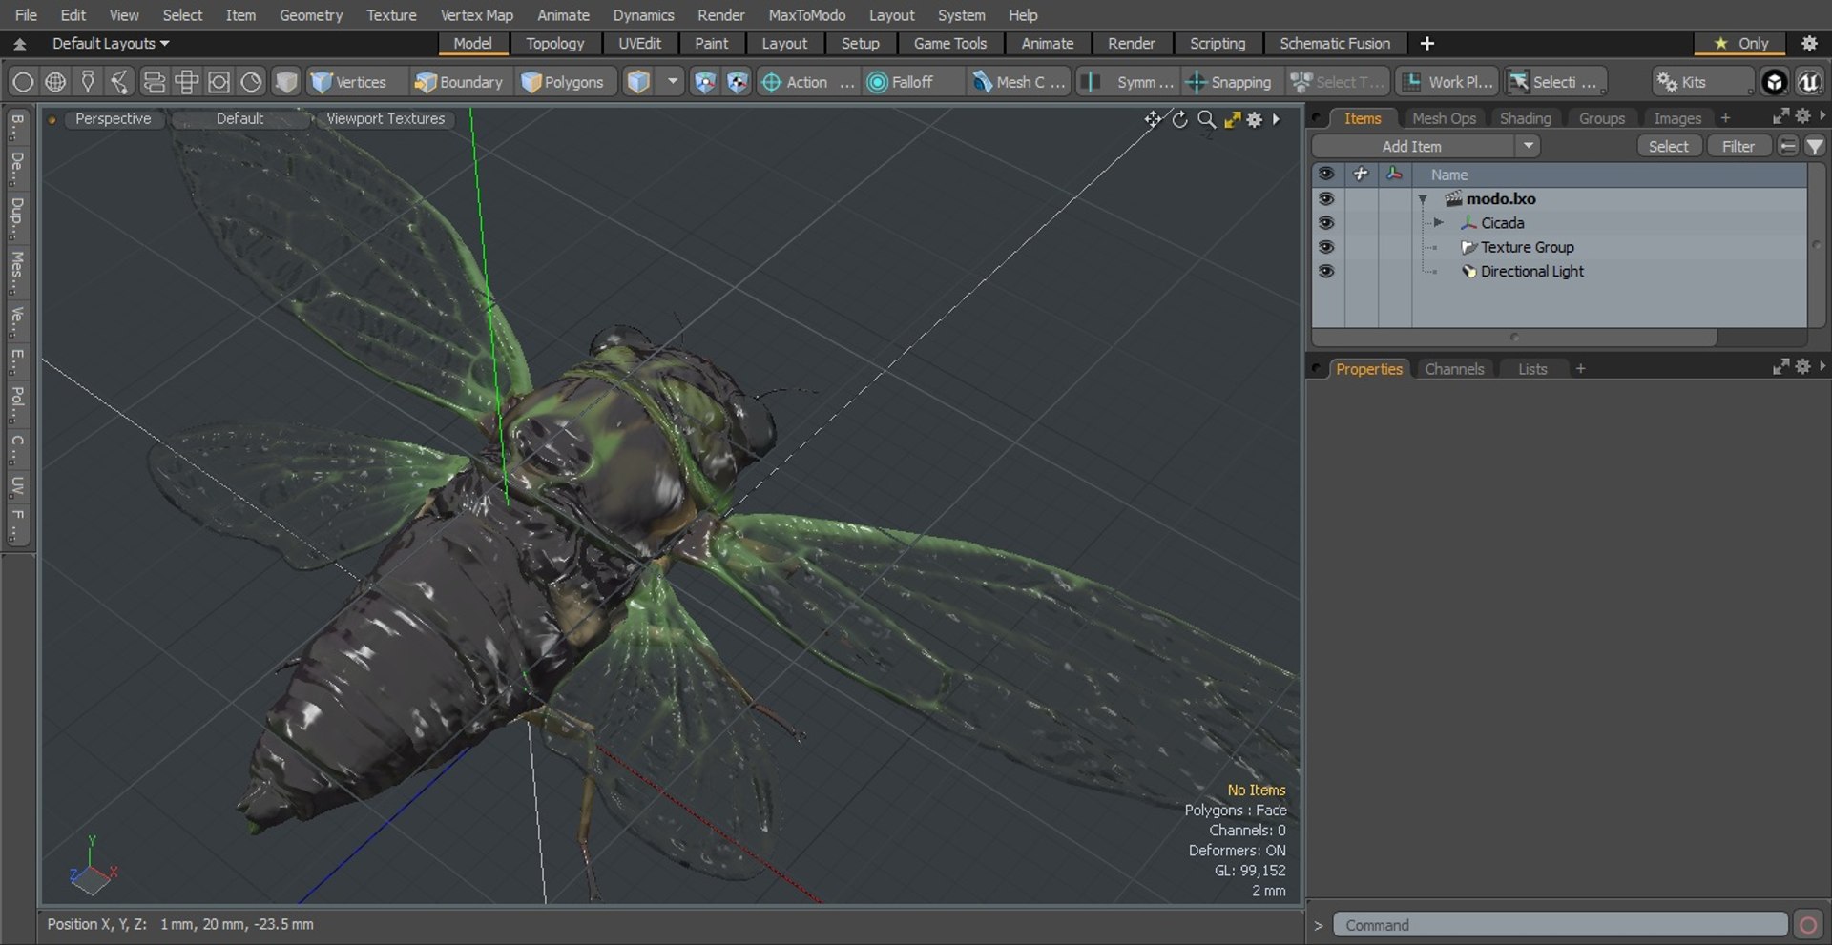Viewport: 1832px width, 945px height.
Task: Click the viewport pan (move arrows) icon
Action: (x=1153, y=119)
